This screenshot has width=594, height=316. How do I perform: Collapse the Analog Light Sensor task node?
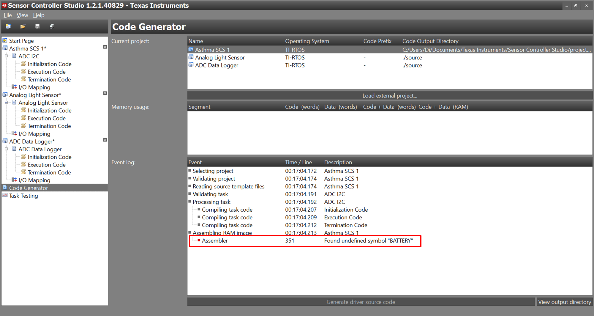pos(7,103)
